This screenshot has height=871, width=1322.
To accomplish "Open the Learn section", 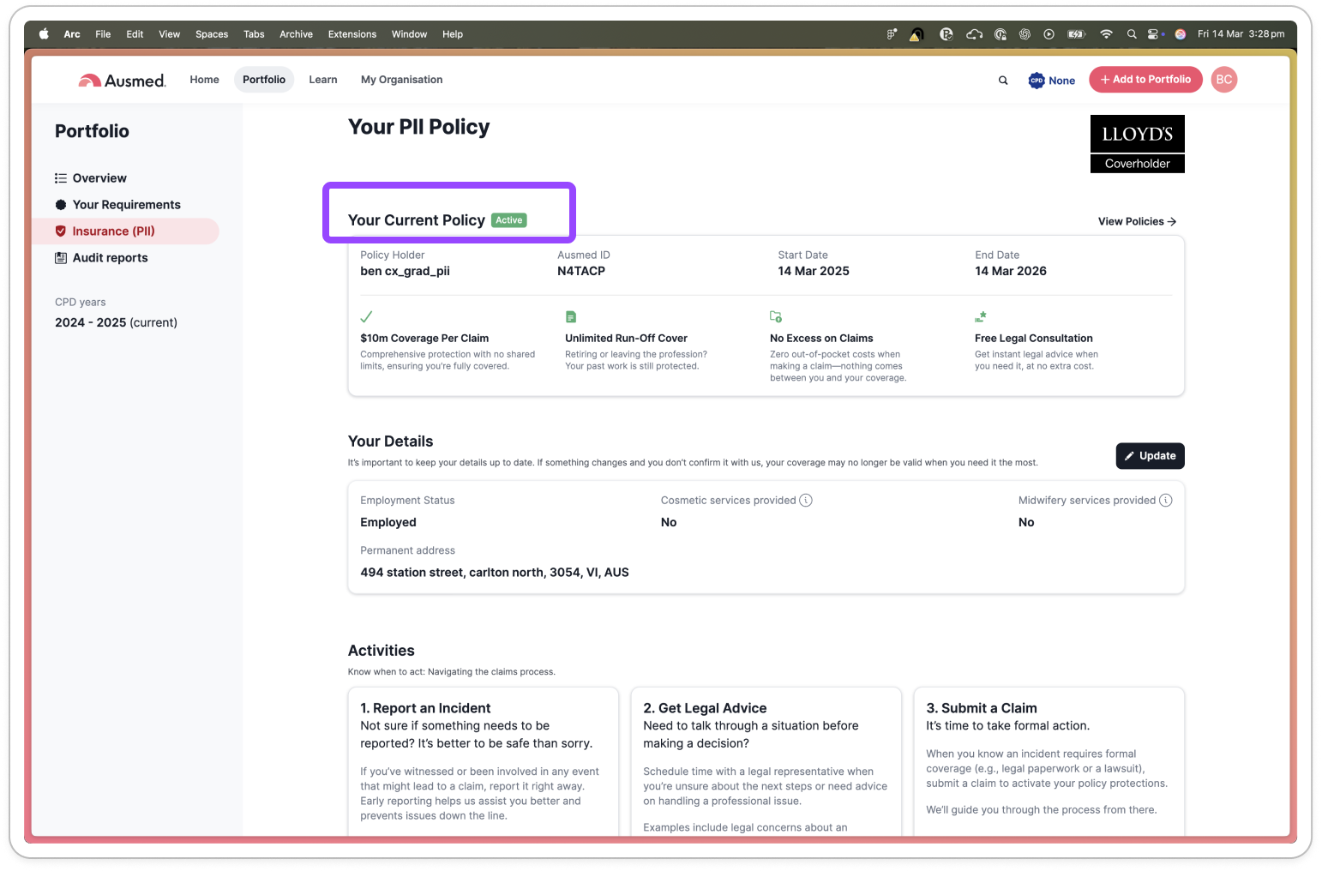I will click(322, 80).
